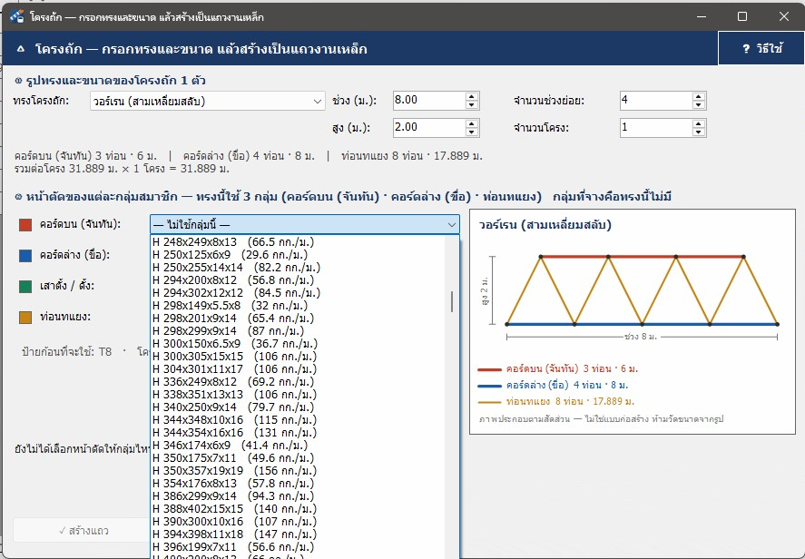Click the สร้างแถว create rows button
Viewport: 805px width, 559px height.
[83, 531]
